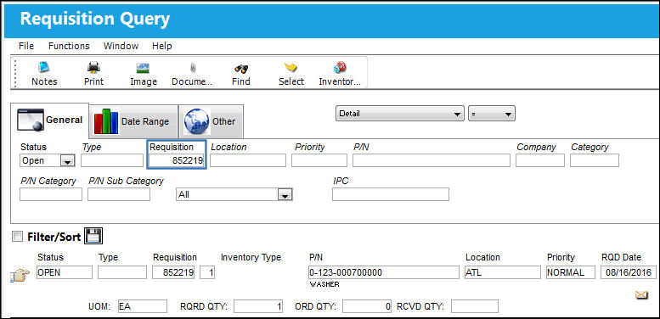Click the result Priority field NORMAL
This screenshot has width=660, height=319.
[x=571, y=272]
